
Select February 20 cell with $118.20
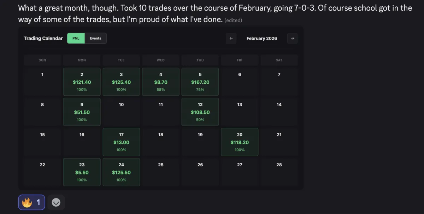(x=240, y=142)
